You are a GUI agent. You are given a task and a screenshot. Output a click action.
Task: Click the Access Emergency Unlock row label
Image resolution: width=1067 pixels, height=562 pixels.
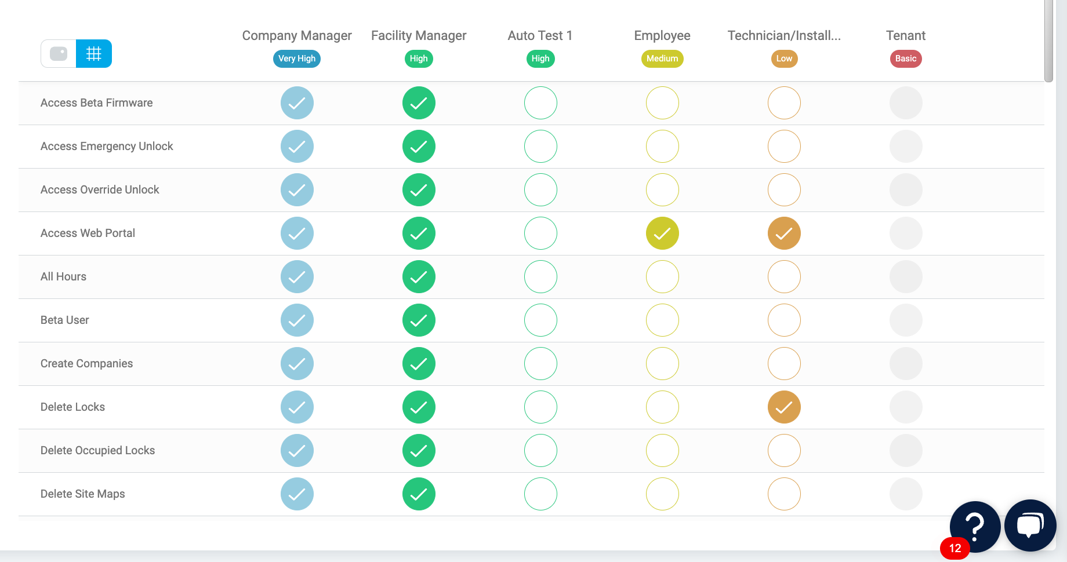(x=107, y=147)
